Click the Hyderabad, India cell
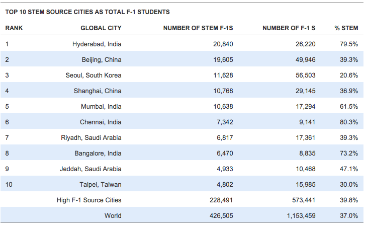Screen dimensions: 367x227 click(97, 44)
